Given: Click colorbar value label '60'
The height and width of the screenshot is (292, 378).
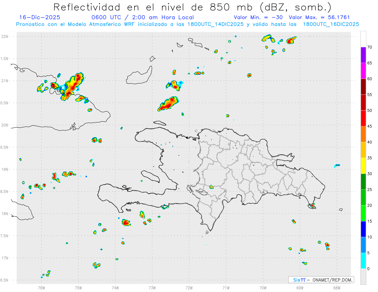Looking at the screenshot, I should [x=370, y=79].
